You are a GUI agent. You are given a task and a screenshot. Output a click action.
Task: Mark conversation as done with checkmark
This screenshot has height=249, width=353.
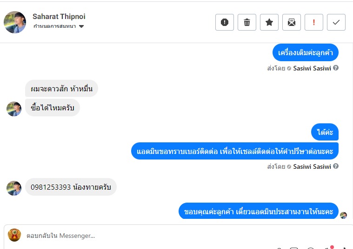(336, 22)
